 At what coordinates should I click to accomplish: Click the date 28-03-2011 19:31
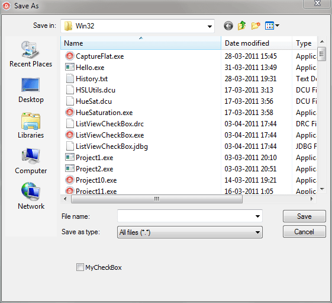[x=250, y=78]
